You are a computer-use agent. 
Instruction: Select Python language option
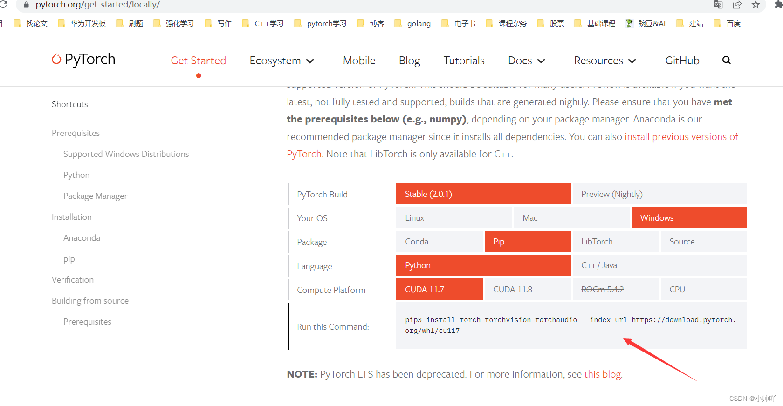click(x=483, y=265)
